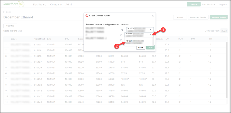Open the Company menu
This screenshot has width=231, height=113.
coord(56,5)
